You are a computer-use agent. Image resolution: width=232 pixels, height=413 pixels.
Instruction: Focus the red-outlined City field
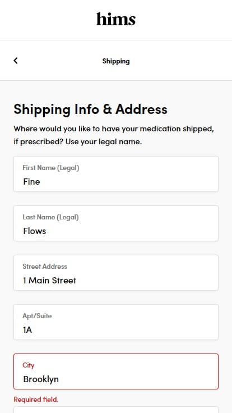pos(116,371)
